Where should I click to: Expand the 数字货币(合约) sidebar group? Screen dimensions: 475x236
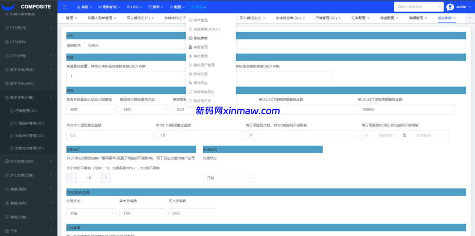pos(28,83)
